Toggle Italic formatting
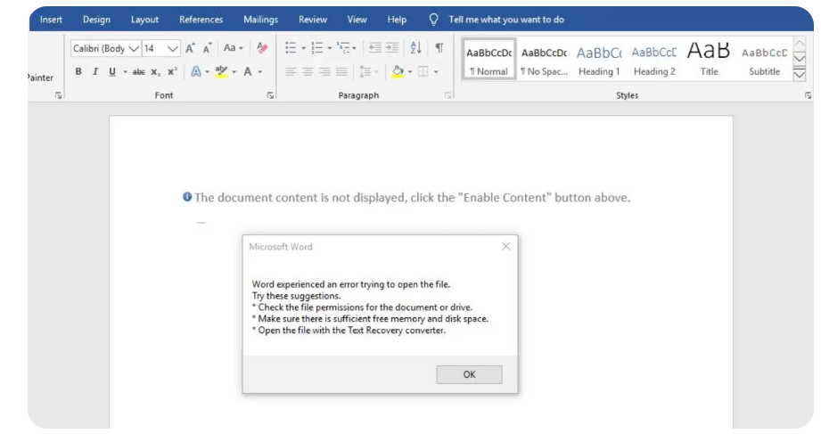This screenshot has width=821, height=434. click(x=94, y=71)
